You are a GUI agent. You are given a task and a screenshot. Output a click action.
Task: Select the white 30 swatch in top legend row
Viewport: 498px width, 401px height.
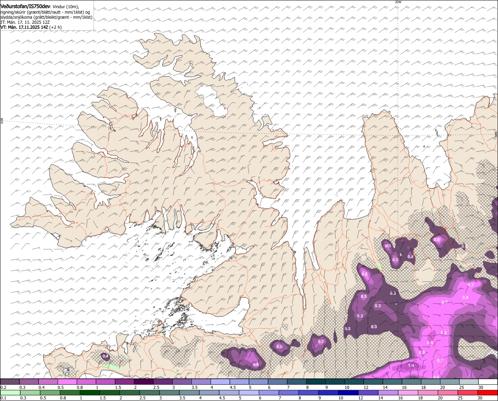coord(488,382)
